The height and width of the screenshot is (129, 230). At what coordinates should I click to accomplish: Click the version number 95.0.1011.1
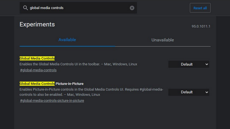201,26
